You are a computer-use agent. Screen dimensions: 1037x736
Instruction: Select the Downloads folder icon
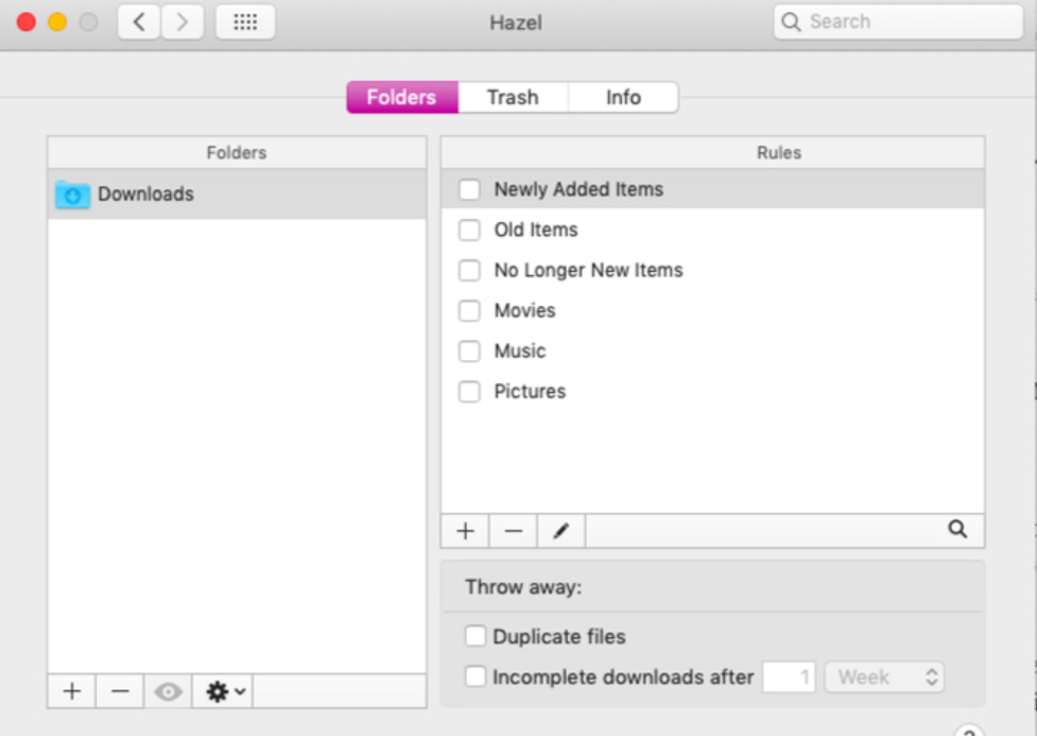pos(72,194)
